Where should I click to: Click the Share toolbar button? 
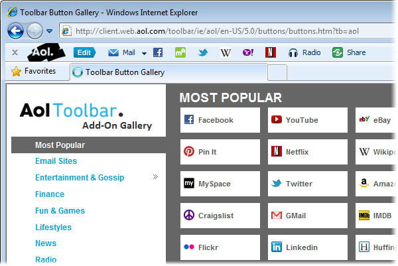349,52
